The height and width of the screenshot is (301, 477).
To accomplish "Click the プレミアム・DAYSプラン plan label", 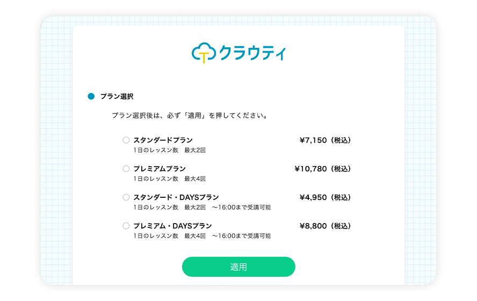I will 172,226.
